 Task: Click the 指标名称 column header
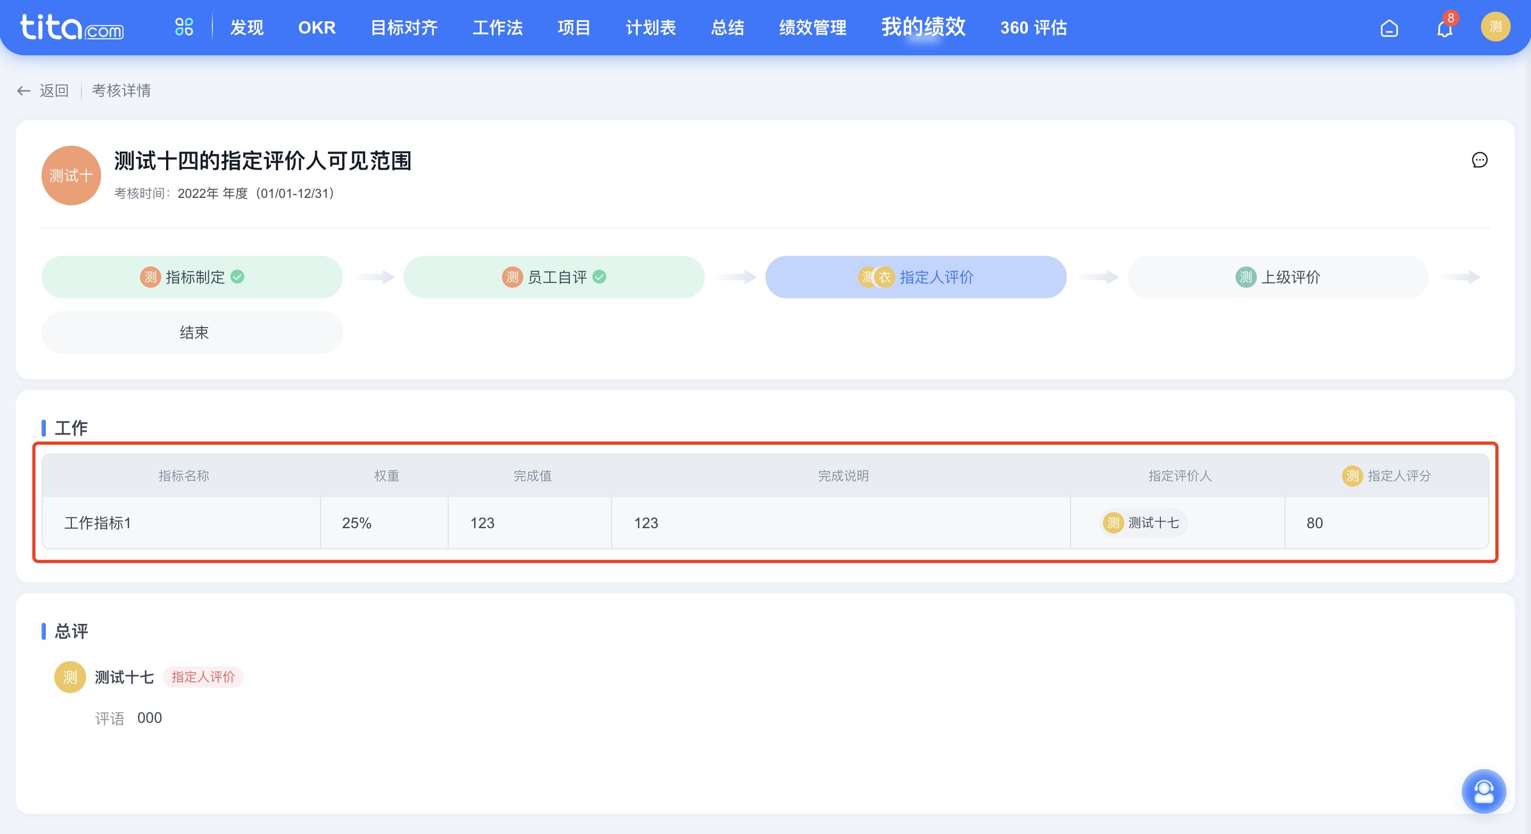184,477
